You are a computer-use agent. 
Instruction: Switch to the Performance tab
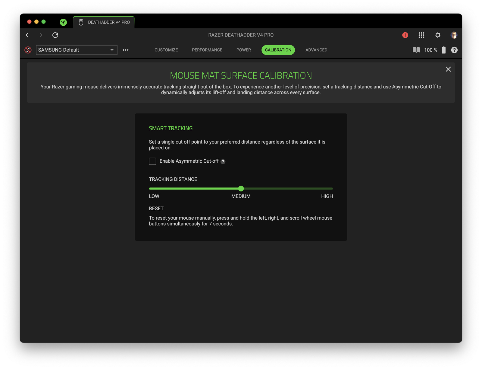[x=207, y=50]
